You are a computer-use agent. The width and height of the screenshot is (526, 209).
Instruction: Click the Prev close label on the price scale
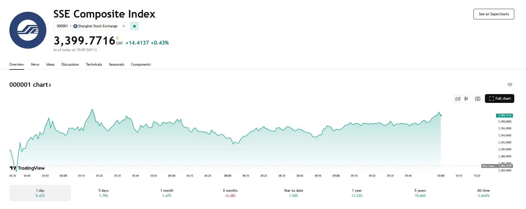(x=488, y=166)
